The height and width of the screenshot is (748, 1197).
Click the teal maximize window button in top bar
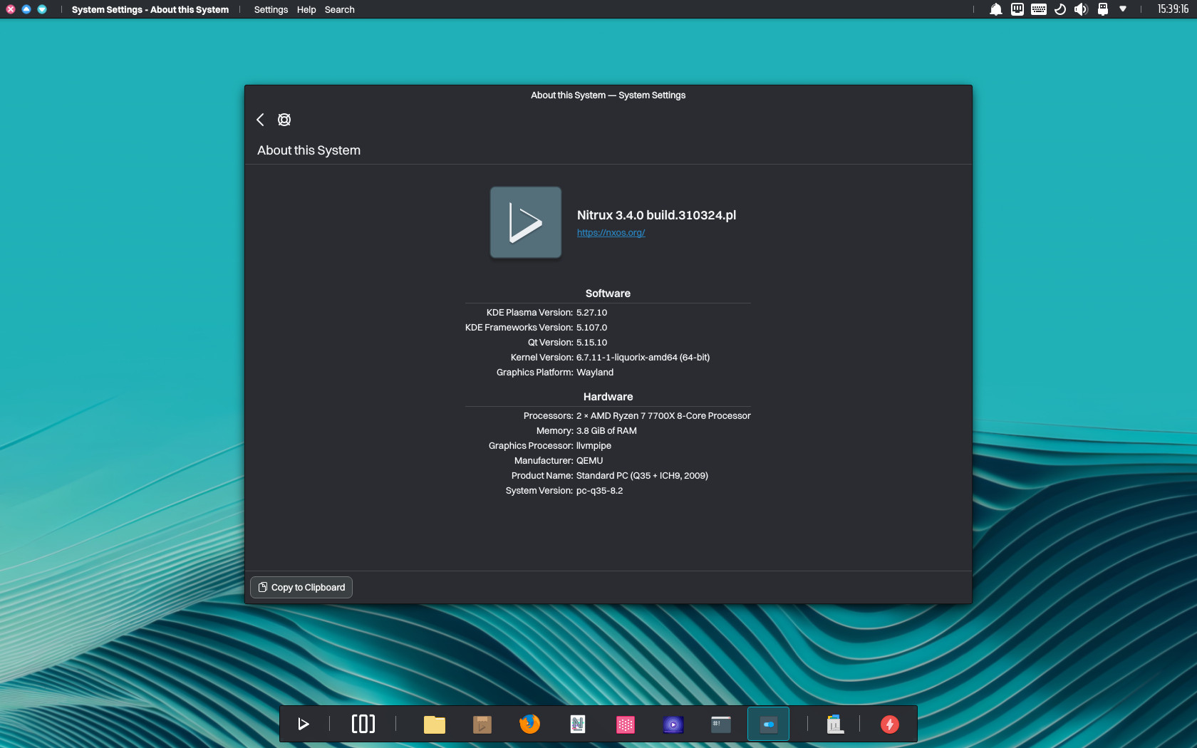click(x=42, y=9)
